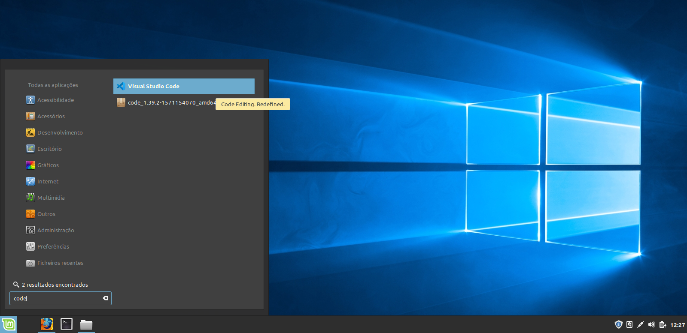
Task: Click the Acessórios calculator icon
Action: 30,116
